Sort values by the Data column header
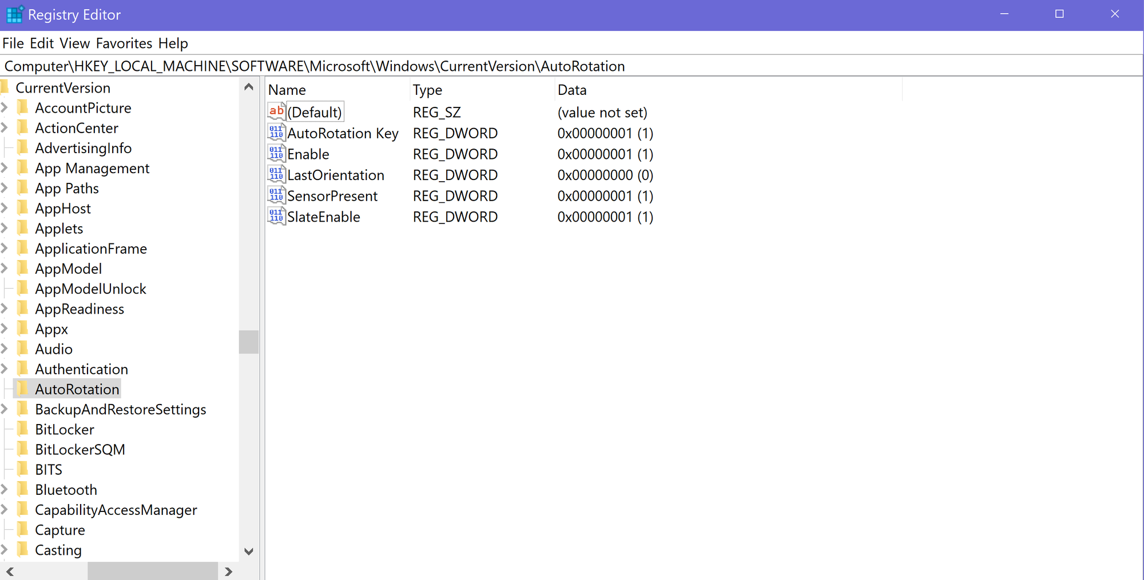The height and width of the screenshot is (580, 1144). click(728, 90)
